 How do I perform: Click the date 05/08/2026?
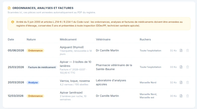(16, 50)
